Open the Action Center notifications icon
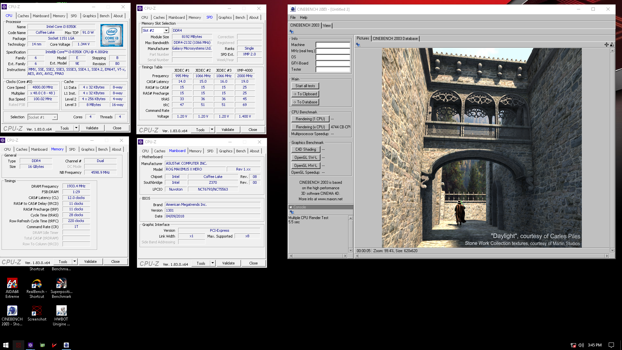The width and height of the screenshot is (622, 350). [x=611, y=345]
